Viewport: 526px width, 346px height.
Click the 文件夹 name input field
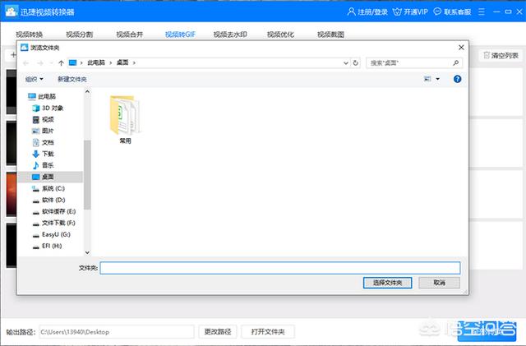click(280, 268)
